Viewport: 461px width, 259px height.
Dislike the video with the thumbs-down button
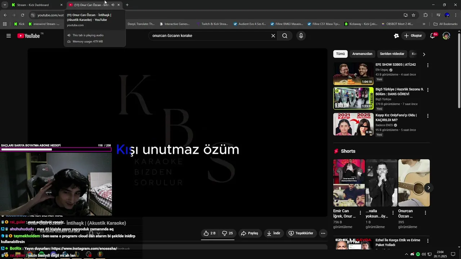[x=227, y=233]
